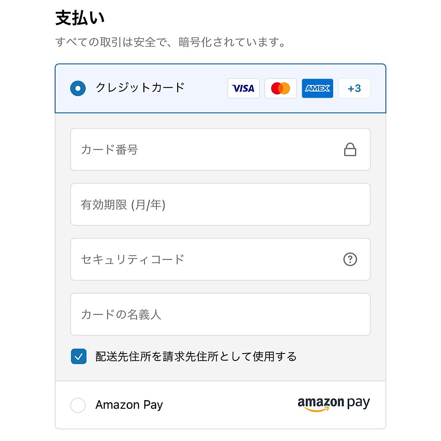Click the Amazon Pay text label
The width and height of the screenshot is (441, 441).
[129, 405]
